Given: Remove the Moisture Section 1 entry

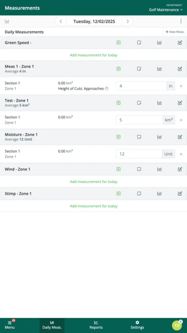Looking at the screenshot, I should click(181, 154).
